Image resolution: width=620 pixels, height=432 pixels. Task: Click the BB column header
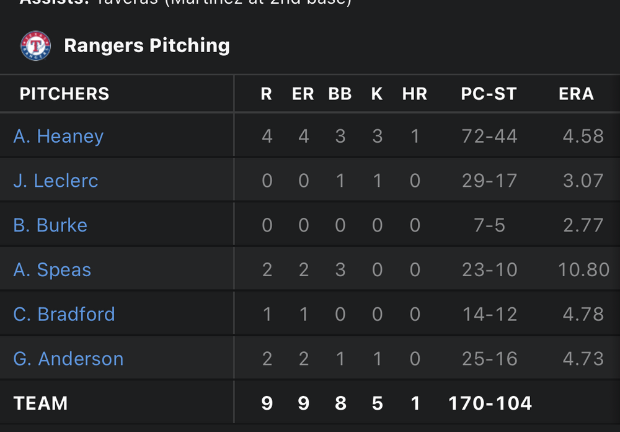(x=340, y=94)
